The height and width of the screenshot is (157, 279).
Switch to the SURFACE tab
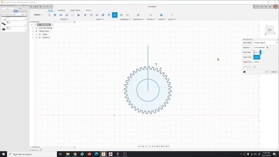pos(61,10)
